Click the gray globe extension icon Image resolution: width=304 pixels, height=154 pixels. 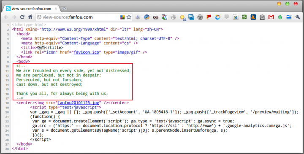(x=174, y=17)
